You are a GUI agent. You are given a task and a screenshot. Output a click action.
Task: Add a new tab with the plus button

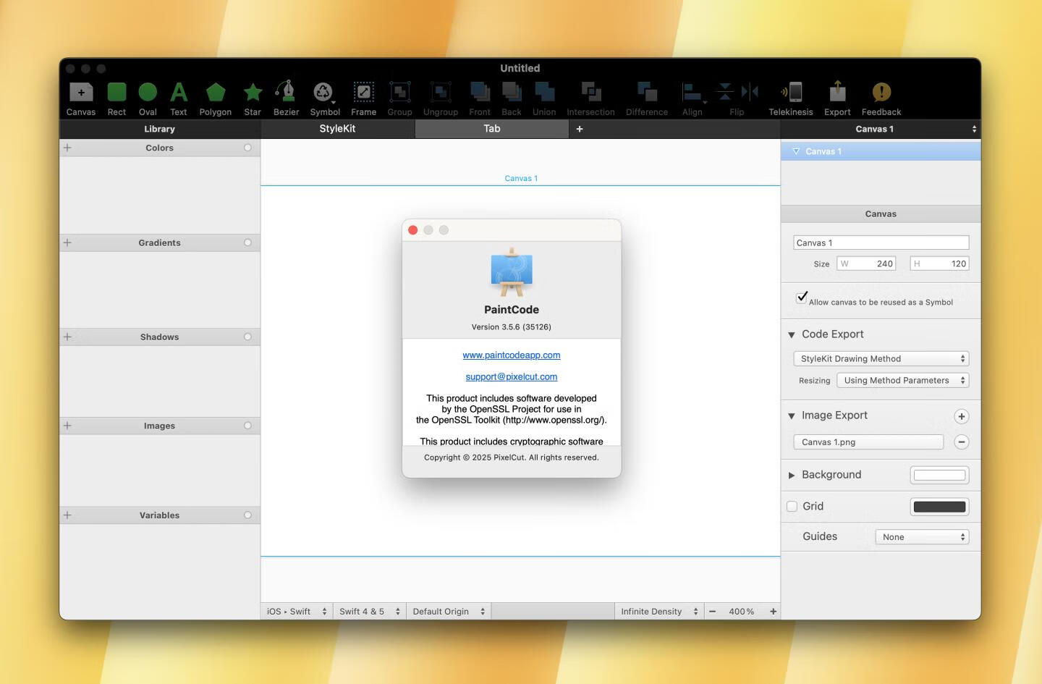click(579, 128)
